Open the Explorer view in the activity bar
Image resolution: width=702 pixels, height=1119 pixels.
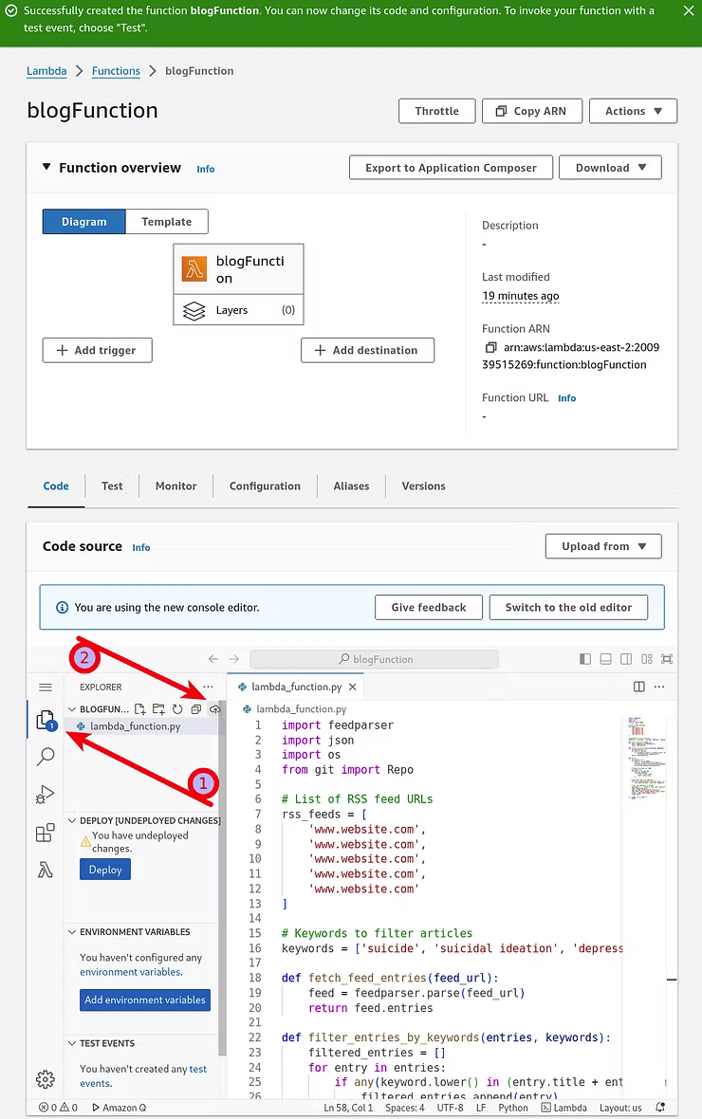tap(45, 720)
